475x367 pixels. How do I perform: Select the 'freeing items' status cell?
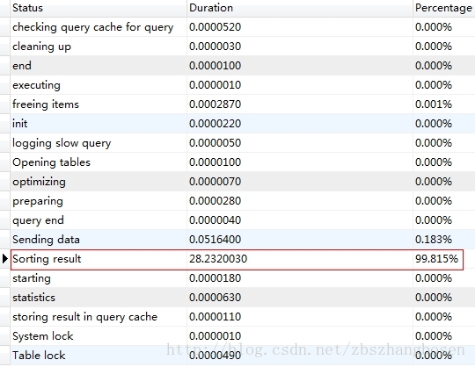tap(99, 104)
